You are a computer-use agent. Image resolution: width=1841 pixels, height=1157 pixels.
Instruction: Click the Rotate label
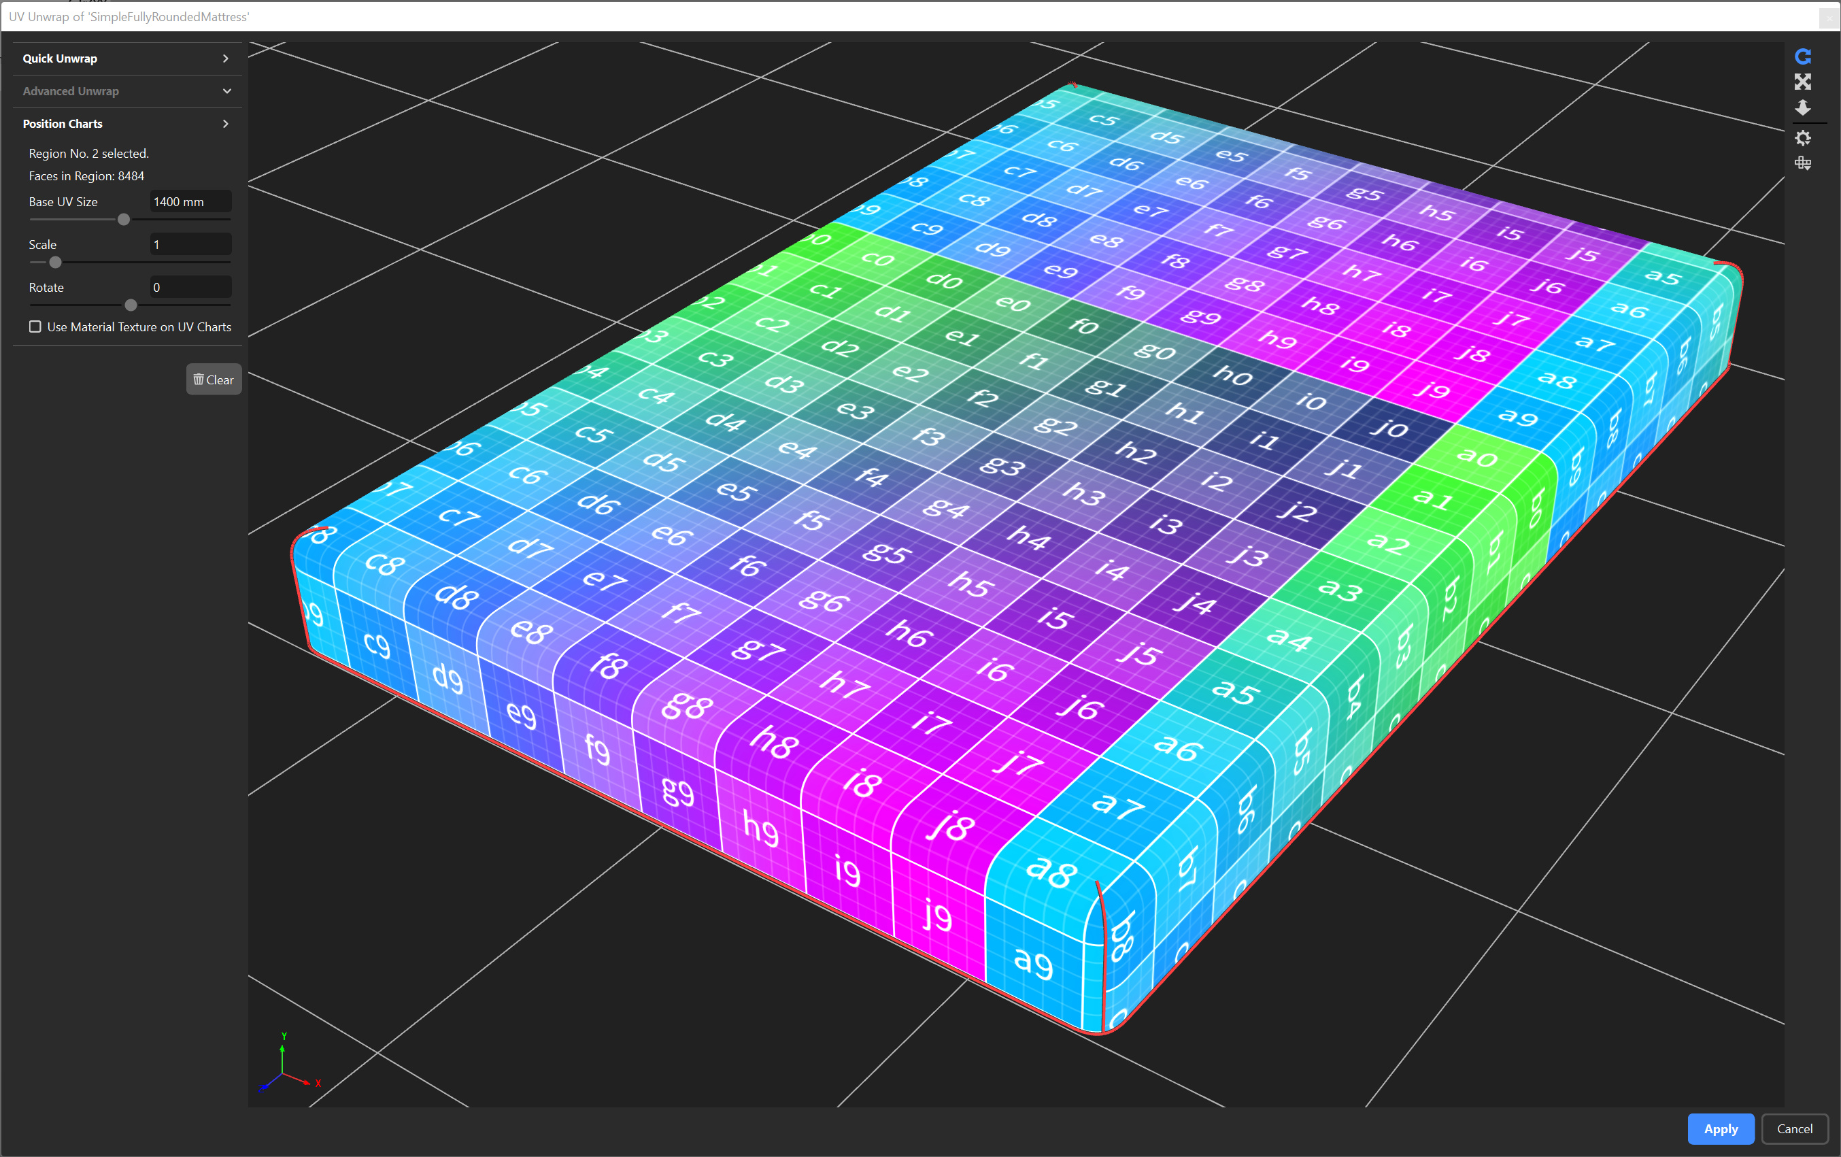[x=46, y=288]
